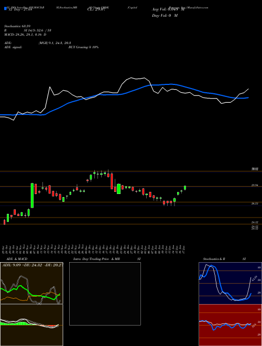Click the 29.94 price level label
Screen dimensions: 262x346
(x=255, y=186)
